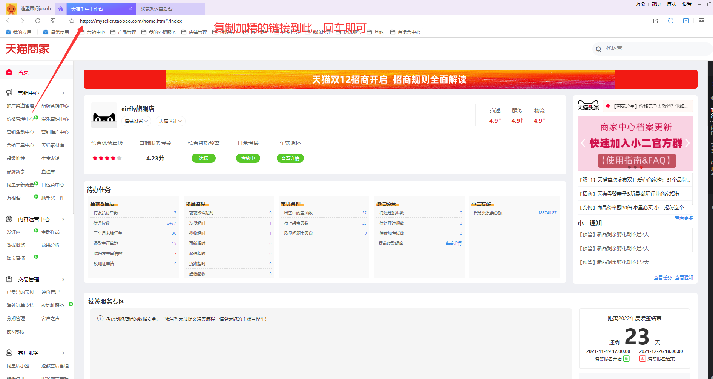Click the ID card icon in toolbar
Screen dimensions: 713x379
[x=701, y=21]
